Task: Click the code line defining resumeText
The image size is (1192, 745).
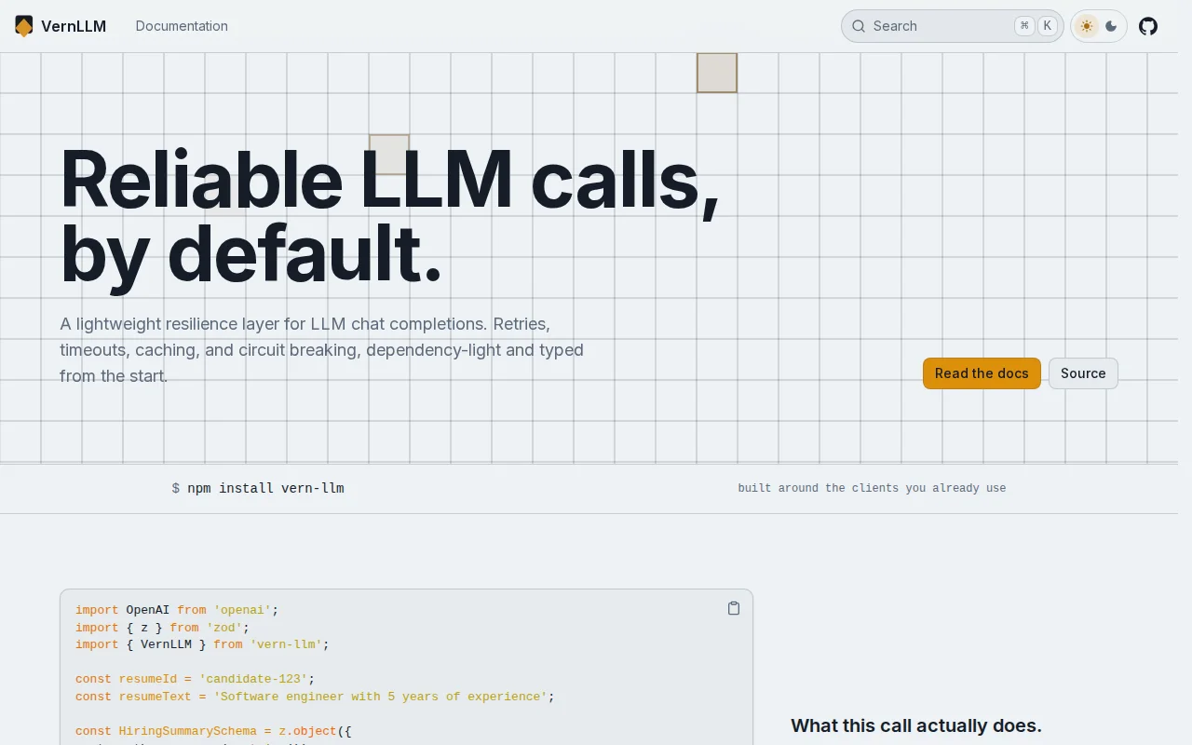Action: point(315,697)
